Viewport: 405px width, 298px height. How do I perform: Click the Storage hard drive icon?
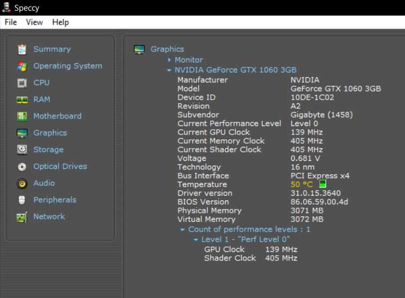pos(22,150)
